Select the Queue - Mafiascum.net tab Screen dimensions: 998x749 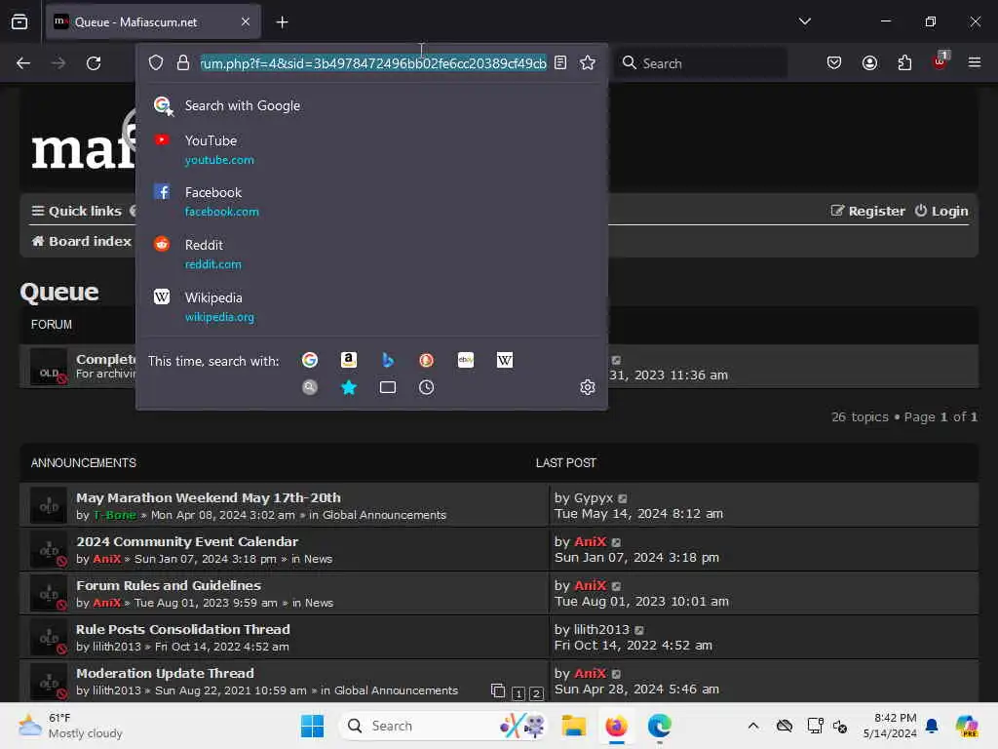pyautogui.click(x=153, y=21)
